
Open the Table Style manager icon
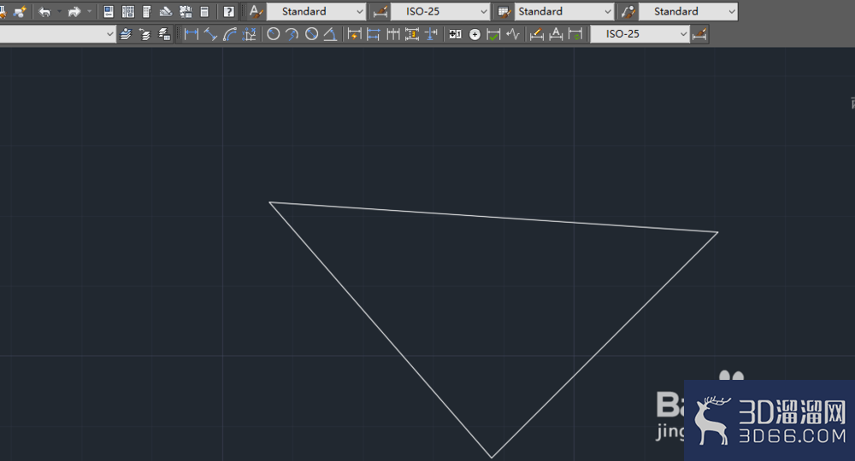click(504, 11)
